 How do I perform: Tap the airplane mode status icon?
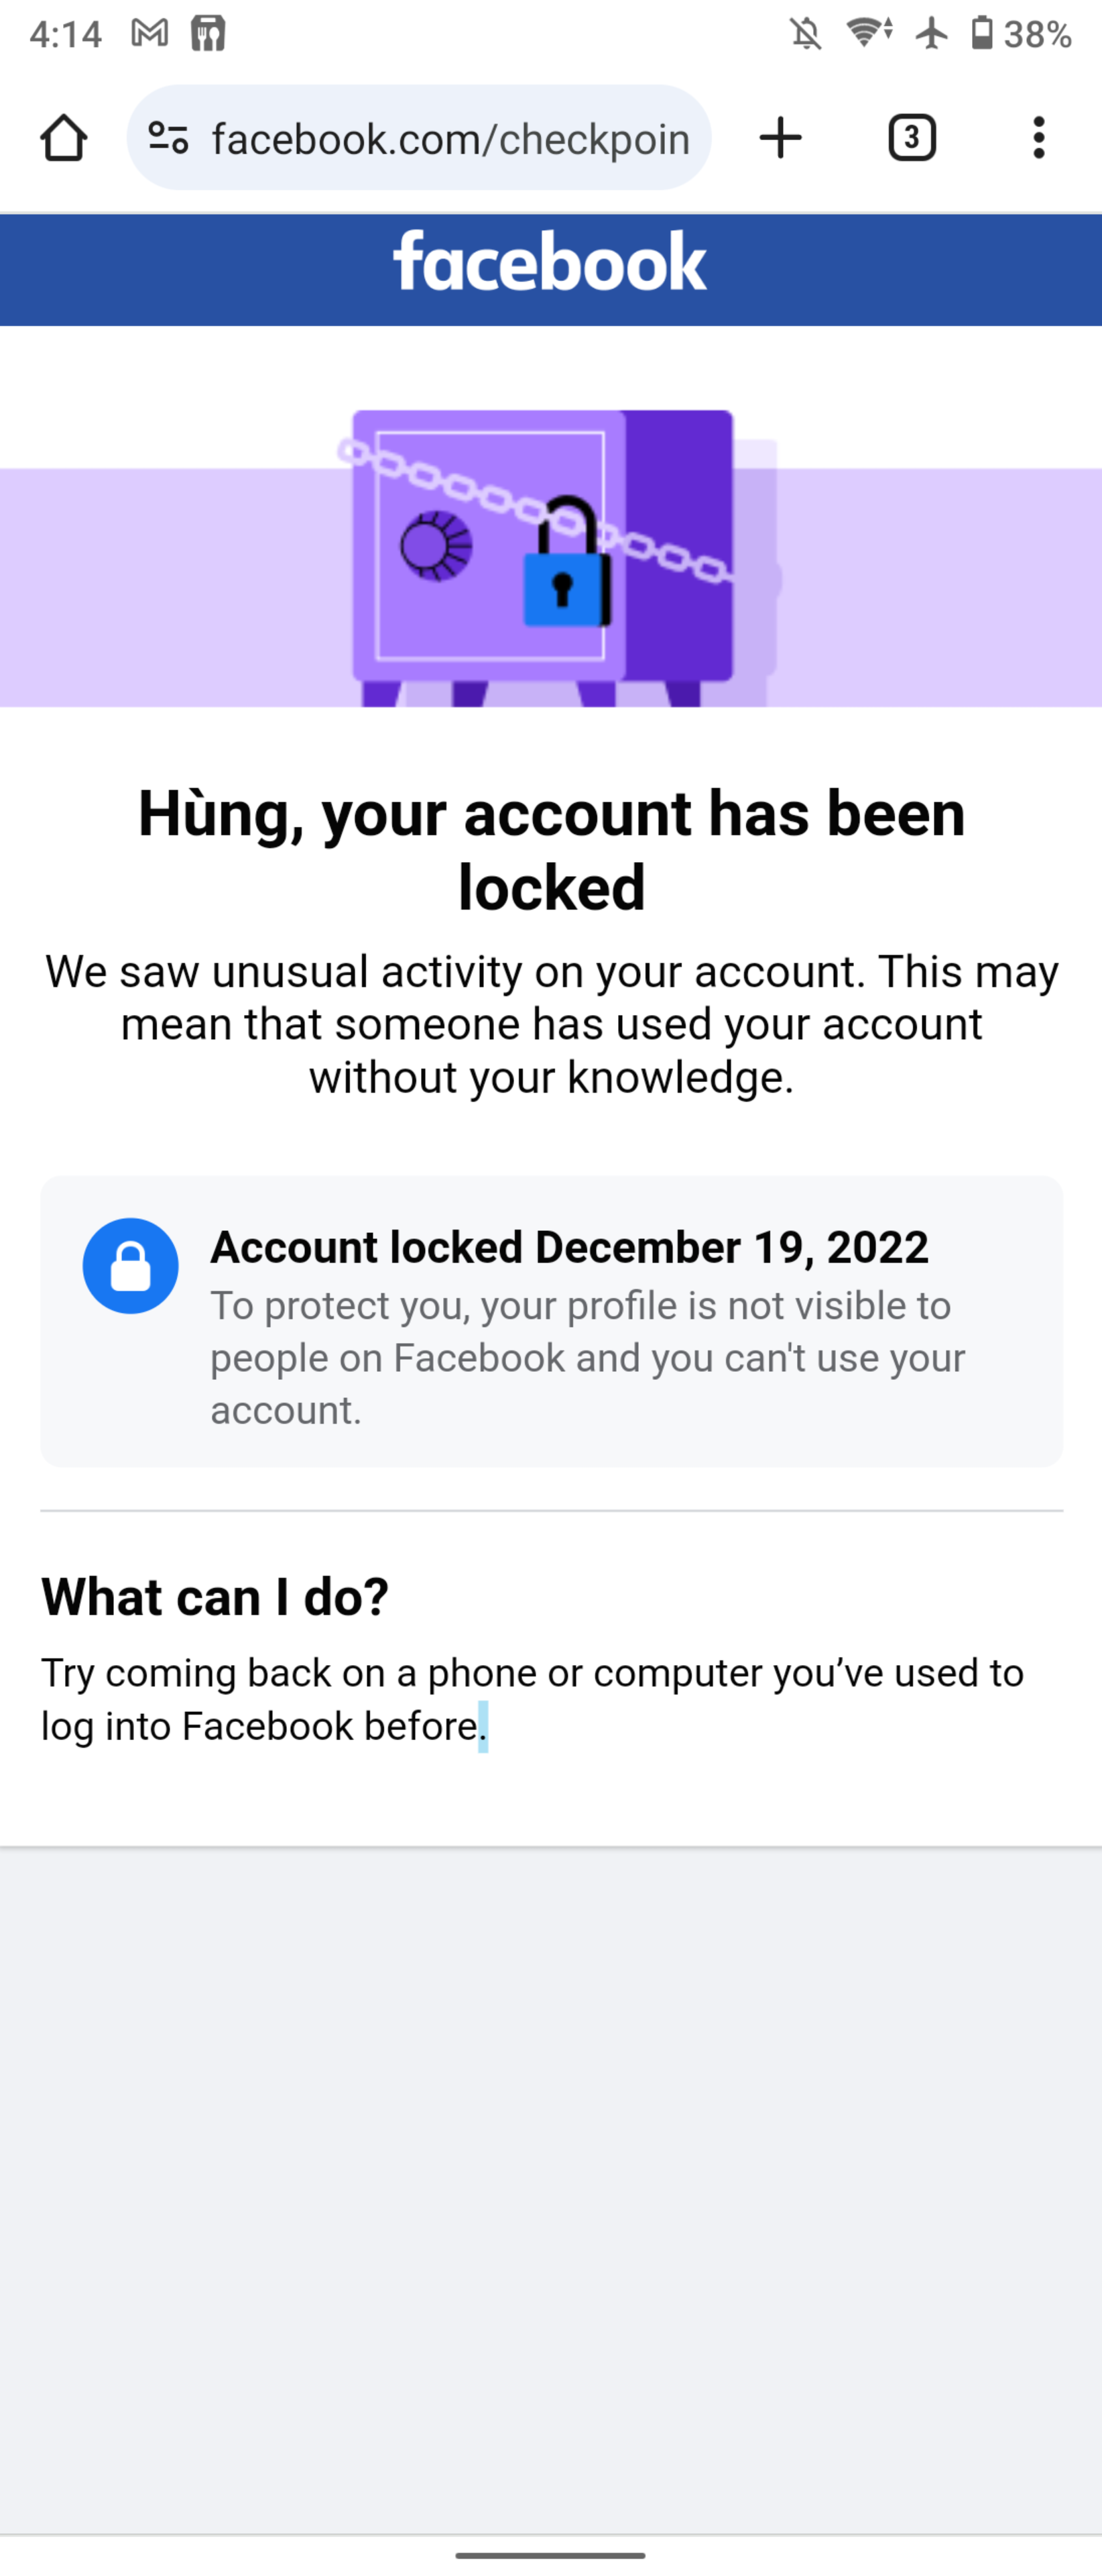click(931, 34)
